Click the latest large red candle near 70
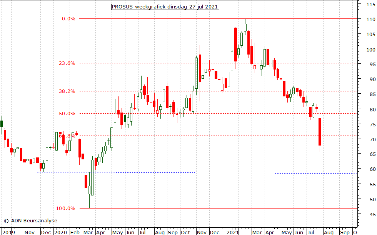This screenshot has width=377, height=235. point(320,132)
